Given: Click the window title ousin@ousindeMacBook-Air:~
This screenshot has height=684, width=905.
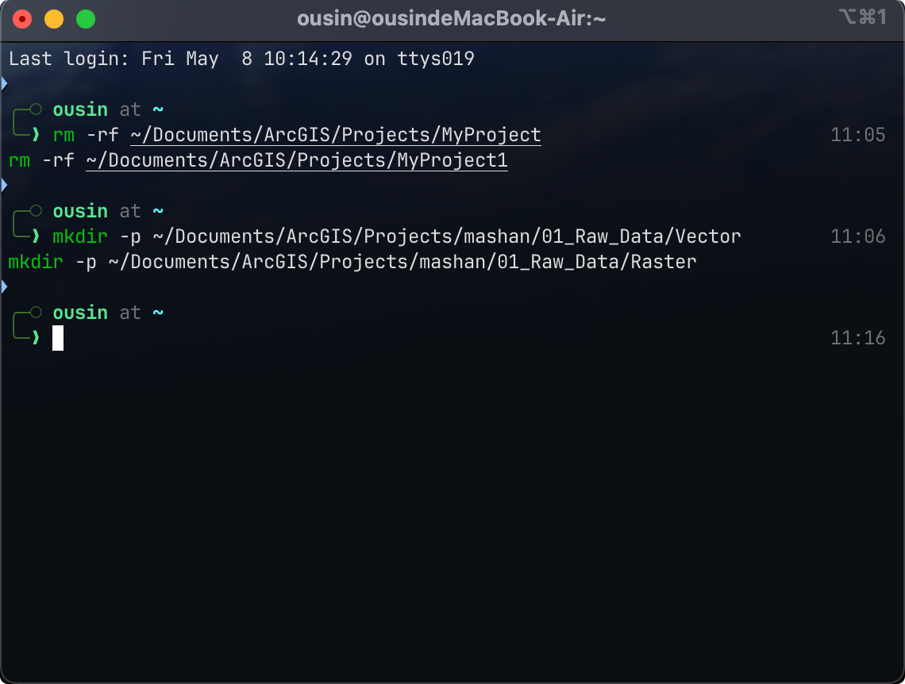Looking at the screenshot, I should pos(452,18).
